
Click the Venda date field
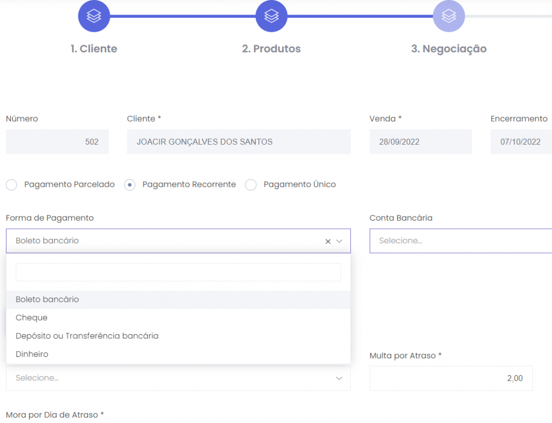point(420,142)
